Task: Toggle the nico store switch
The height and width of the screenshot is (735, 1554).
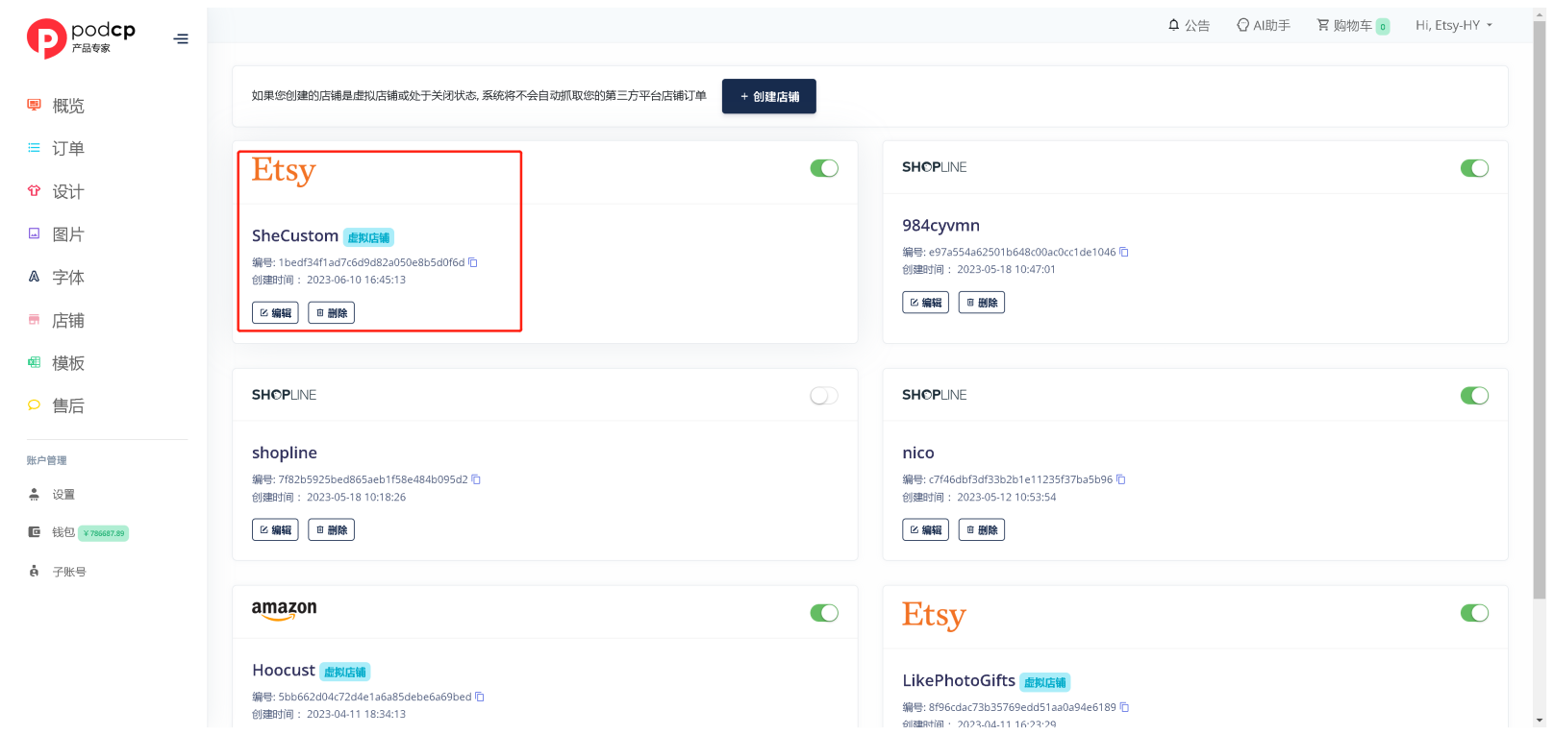Action: (x=1474, y=396)
